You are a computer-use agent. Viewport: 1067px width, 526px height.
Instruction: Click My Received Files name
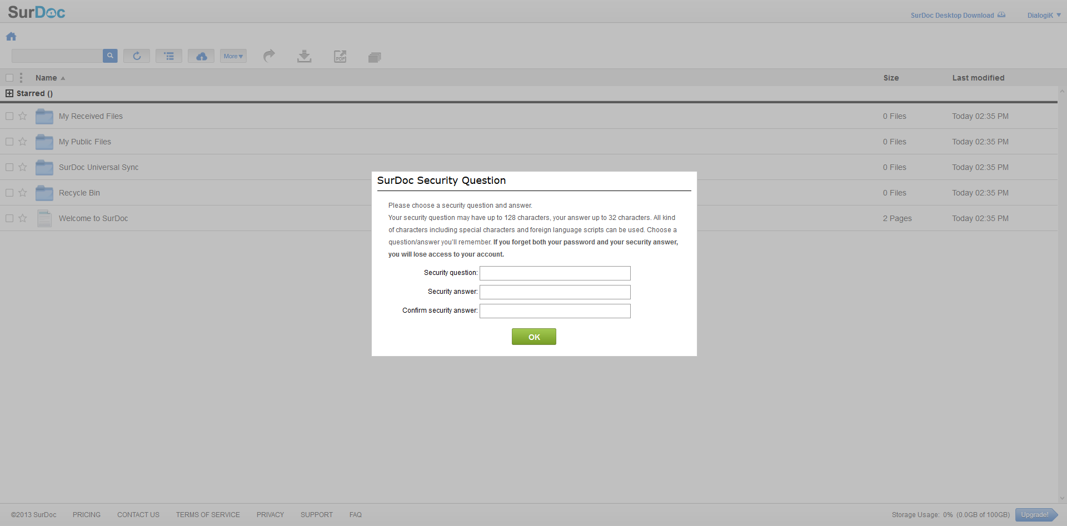click(91, 116)
